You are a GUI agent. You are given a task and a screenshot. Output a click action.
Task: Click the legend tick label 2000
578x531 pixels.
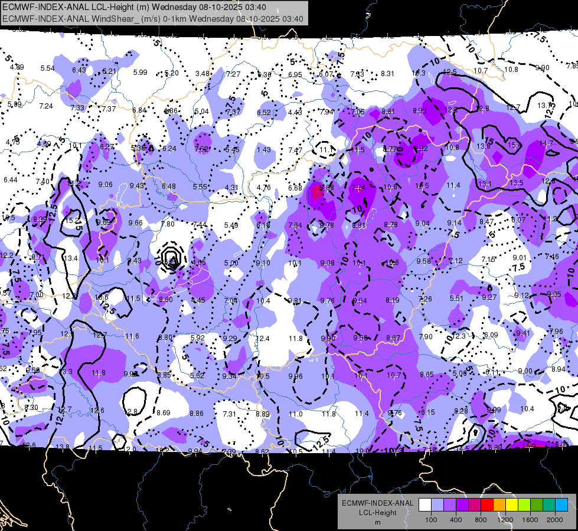pyautogui.click(x=555, y=520)
